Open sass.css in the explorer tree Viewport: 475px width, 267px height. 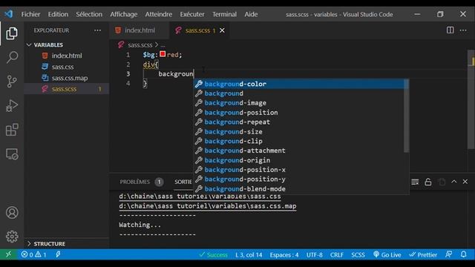coord(62,67)
